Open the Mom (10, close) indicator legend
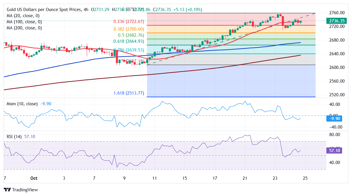Image resolution: width=352 pixels, height=196 pixels. [x=22, y=104]
